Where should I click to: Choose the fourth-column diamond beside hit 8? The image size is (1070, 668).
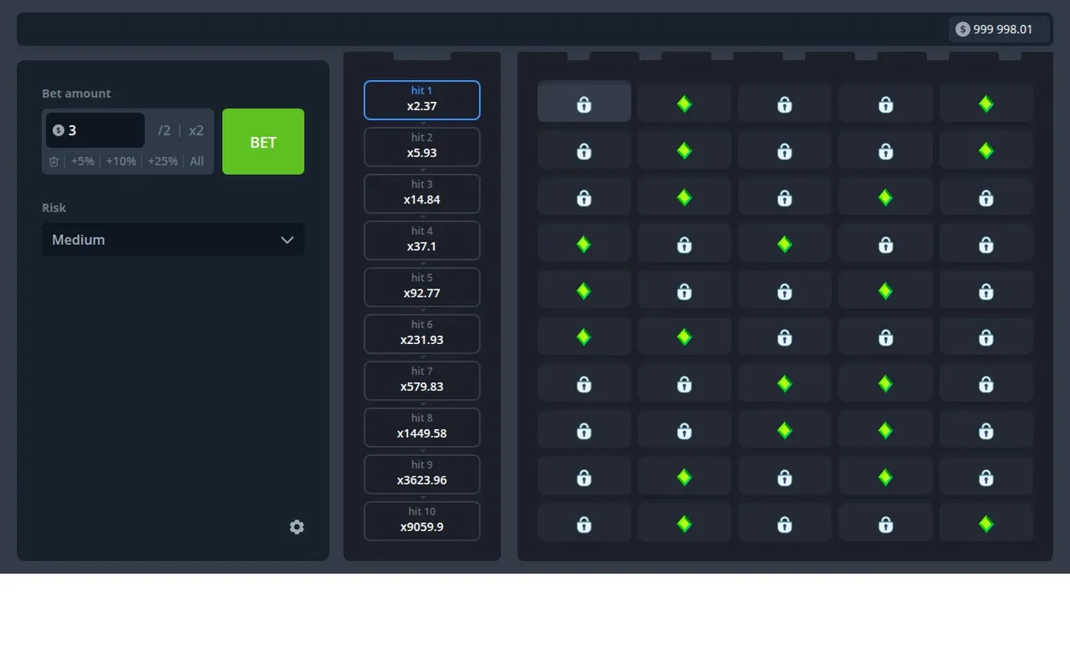[885, 431]
